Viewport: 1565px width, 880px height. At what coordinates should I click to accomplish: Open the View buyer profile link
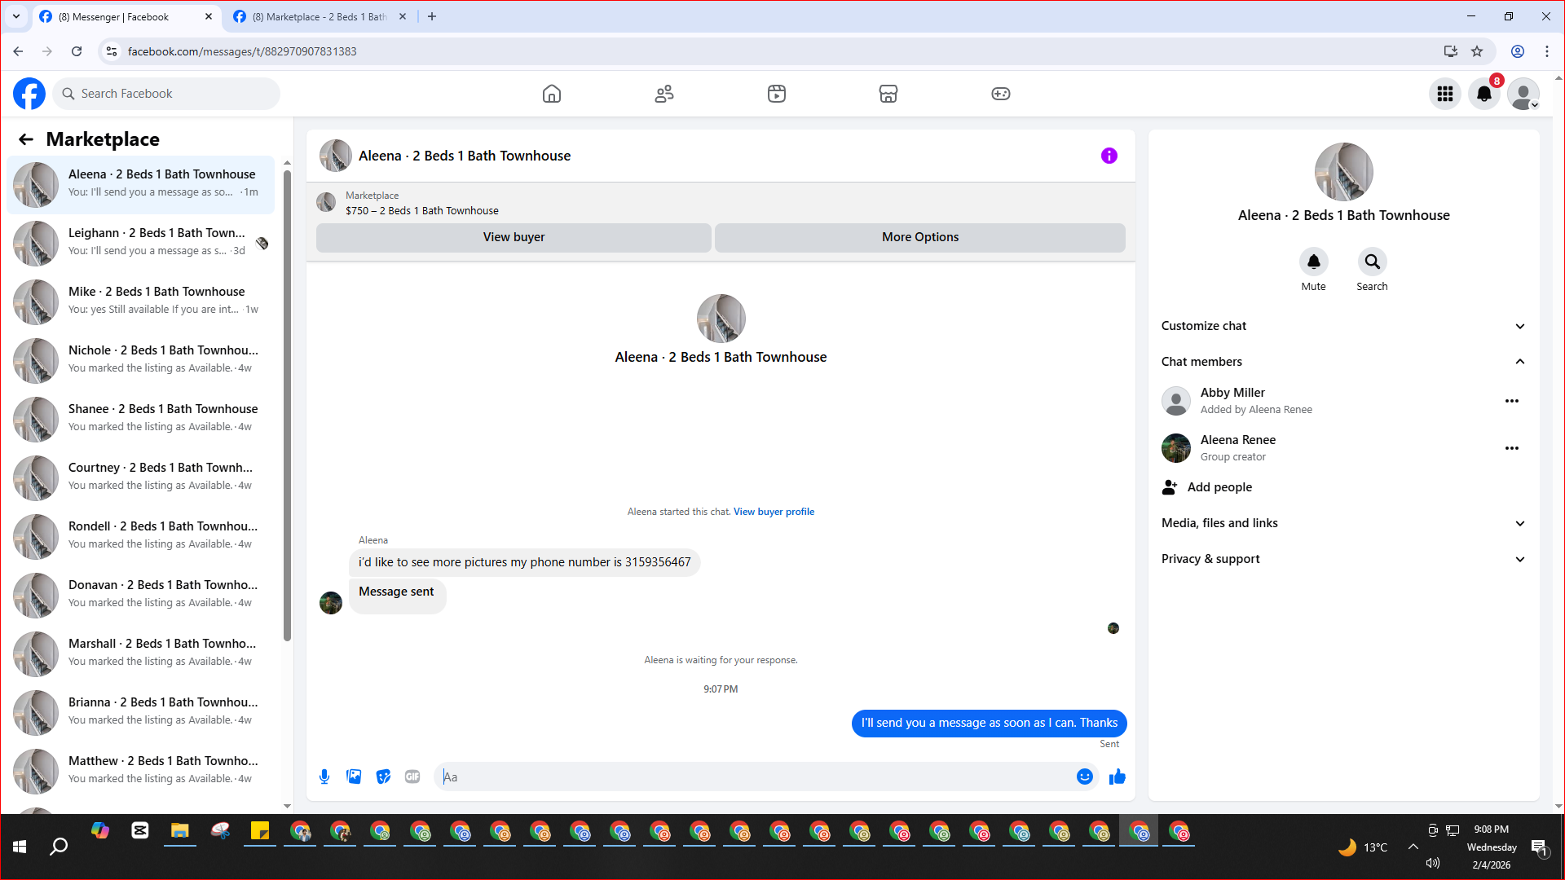pos(774,512)
